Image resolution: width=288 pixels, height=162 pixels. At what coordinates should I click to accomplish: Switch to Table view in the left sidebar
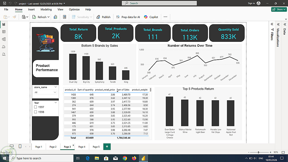point(4,32)
